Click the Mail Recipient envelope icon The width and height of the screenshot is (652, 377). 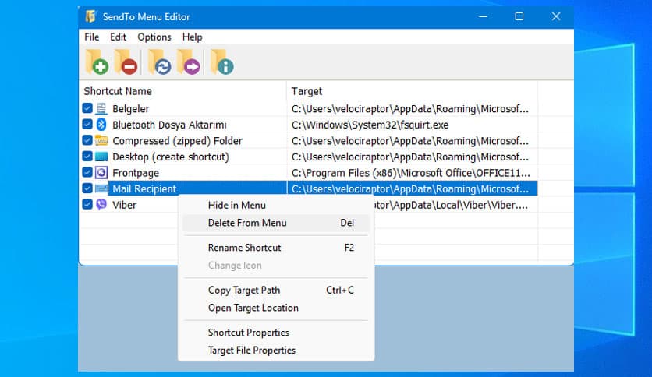click(x=101, y=189)
